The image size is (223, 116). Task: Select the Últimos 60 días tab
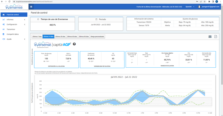[x=72, y=36]
